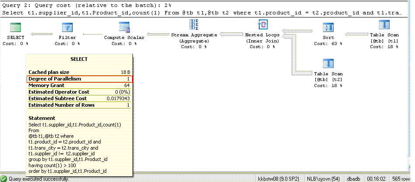Click 'Memory Grant' tooltip row
Screen dimensions: 415x182
[79, 85]
